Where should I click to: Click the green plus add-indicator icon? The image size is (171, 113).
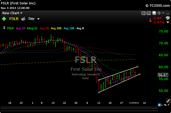(x=4, y=19)
